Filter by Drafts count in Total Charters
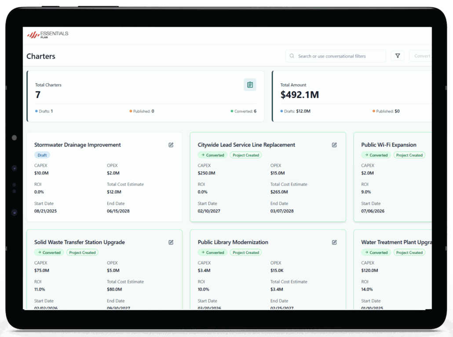Viewport: 453px width, 337px height. (44, 111)
